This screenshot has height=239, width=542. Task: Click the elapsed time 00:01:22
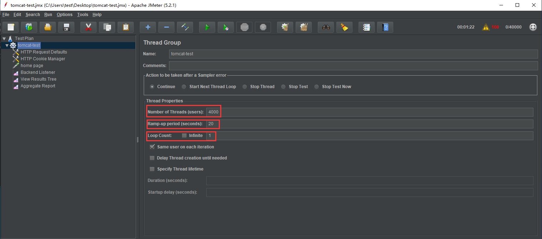pos(466,27)
